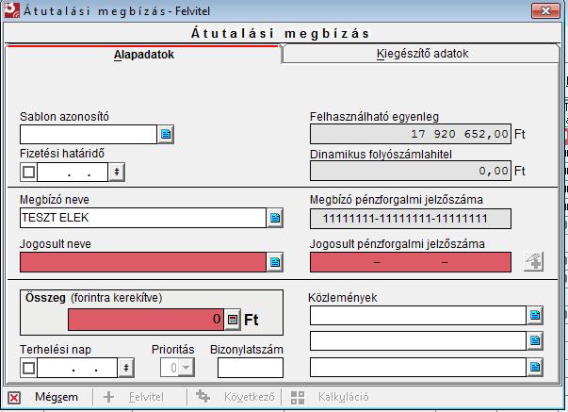568x412 pixels.
Task: Click the red X Mégsem icon
Action: [x=14, y=398]
